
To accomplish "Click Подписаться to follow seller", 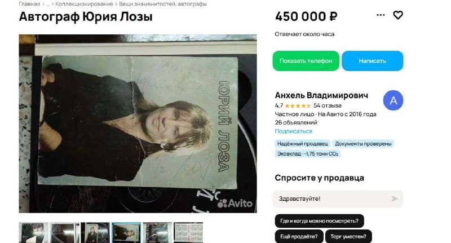I will coord(293,131).
